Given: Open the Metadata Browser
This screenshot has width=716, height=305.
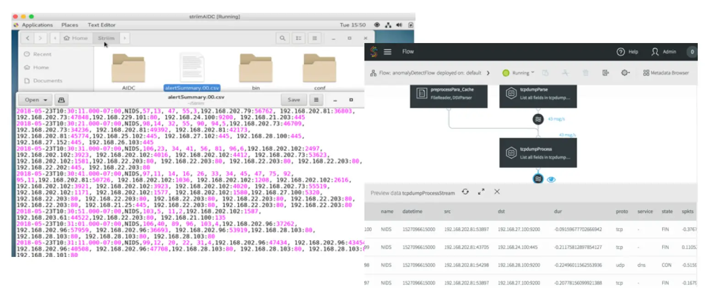Looking at the screenshot, I should coord(666,73).
